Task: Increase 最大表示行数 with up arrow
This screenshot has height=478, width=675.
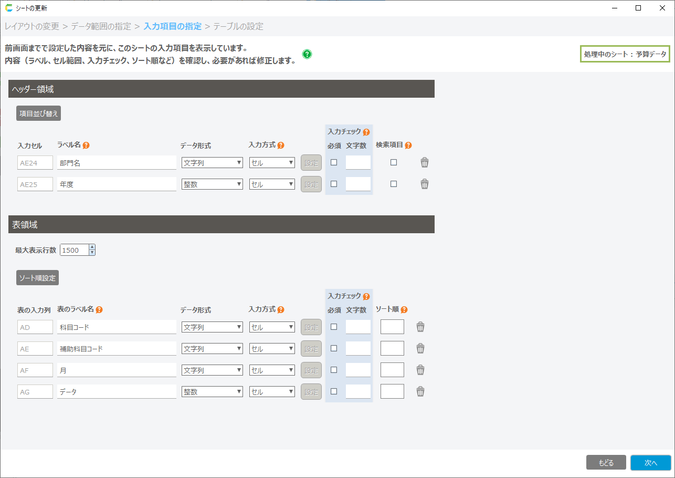Action: pyautogui.click(x=92, y=247)
